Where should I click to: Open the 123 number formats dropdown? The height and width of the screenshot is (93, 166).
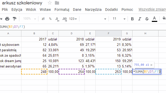(x=73, y=19)
